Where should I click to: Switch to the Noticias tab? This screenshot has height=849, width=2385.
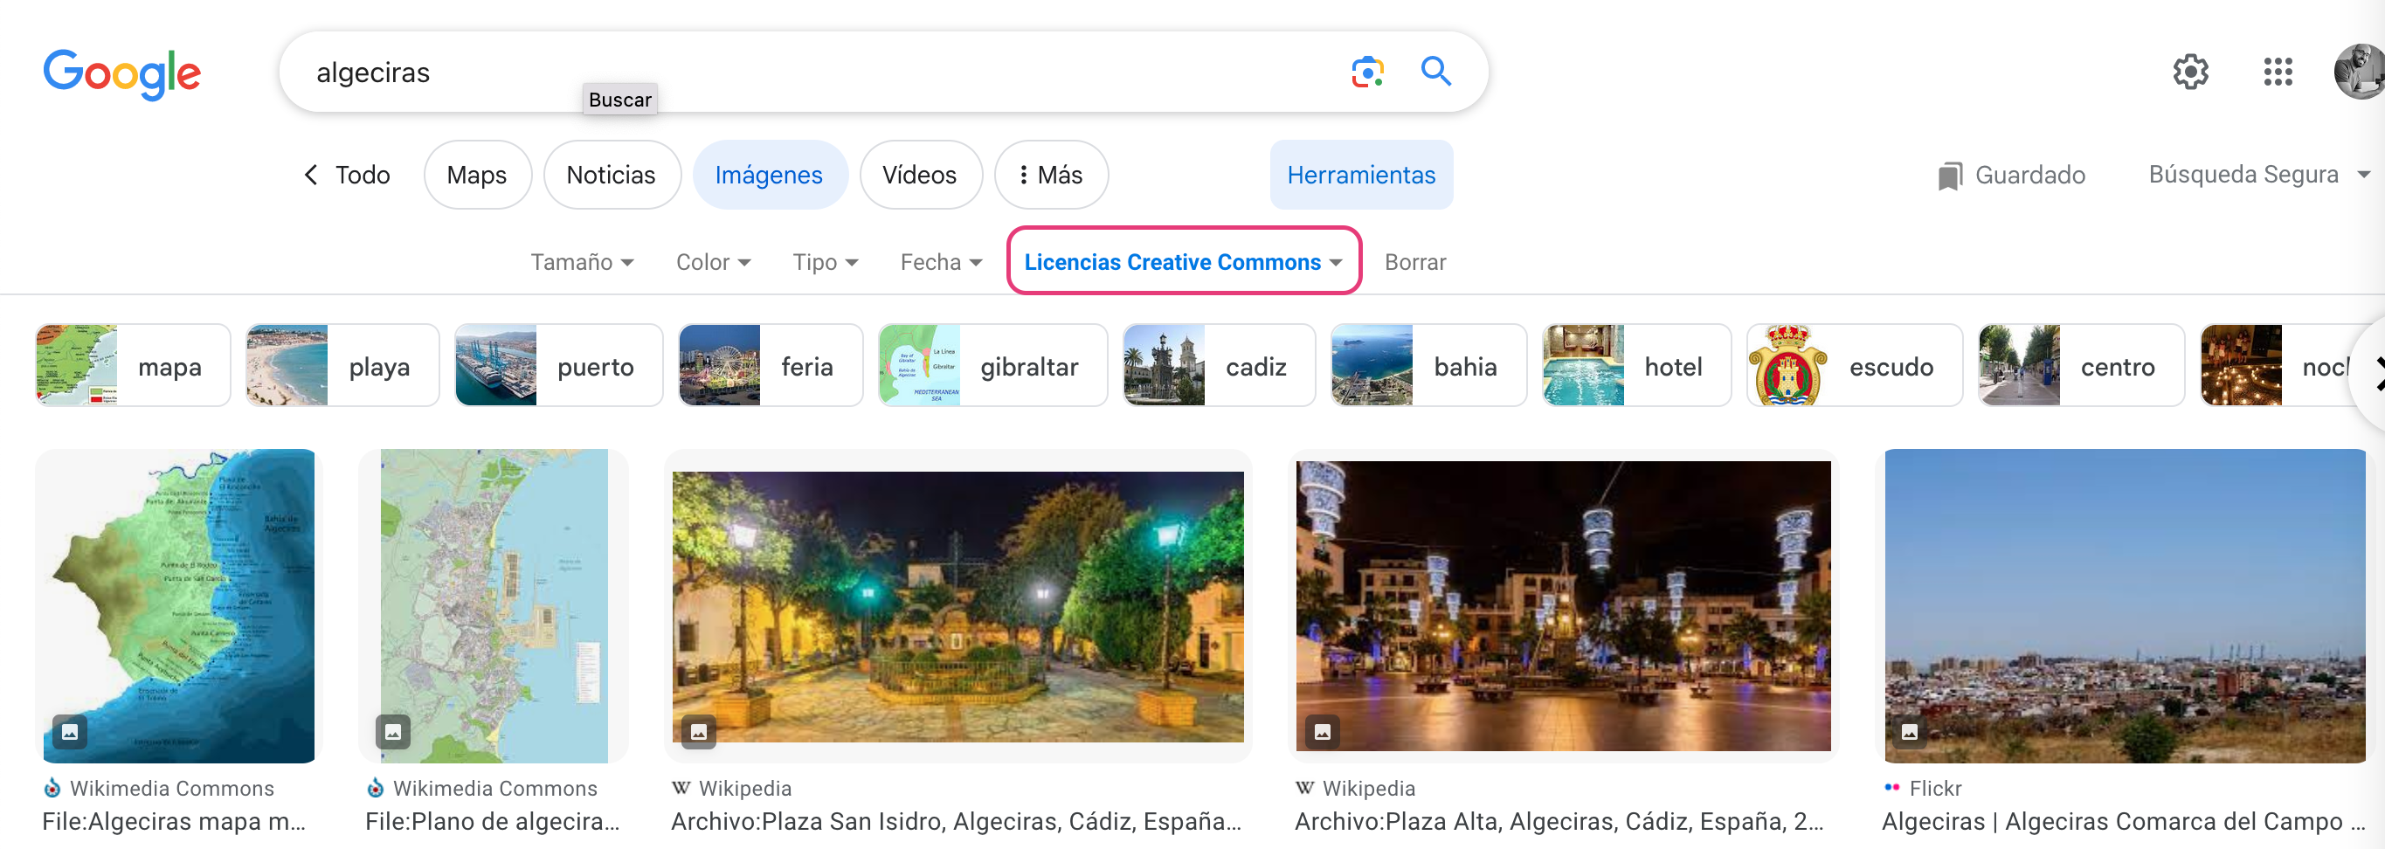point(611,174)
